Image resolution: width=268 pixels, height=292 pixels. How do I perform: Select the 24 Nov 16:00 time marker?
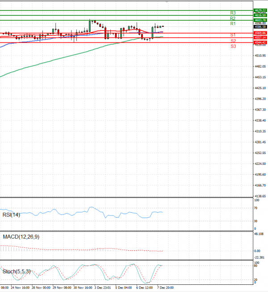point(21,288)
